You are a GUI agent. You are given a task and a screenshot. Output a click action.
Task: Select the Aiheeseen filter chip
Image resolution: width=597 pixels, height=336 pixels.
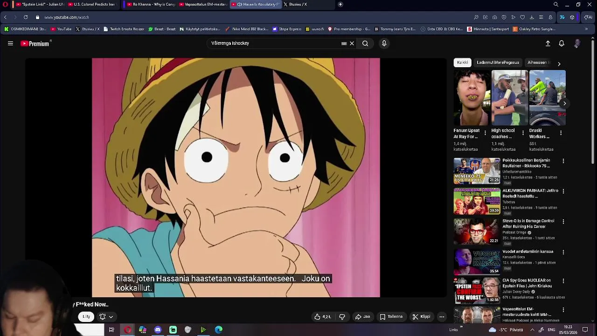point(539,63)
